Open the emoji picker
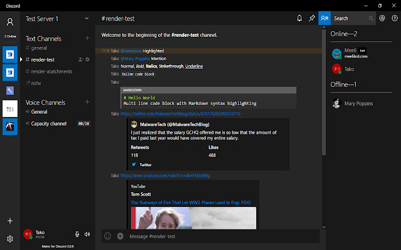The height and width of the screenshot is (250, 401). [x=108, y=236]
